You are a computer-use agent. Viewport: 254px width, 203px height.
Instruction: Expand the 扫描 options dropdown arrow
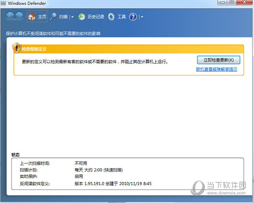coord(72,17)
